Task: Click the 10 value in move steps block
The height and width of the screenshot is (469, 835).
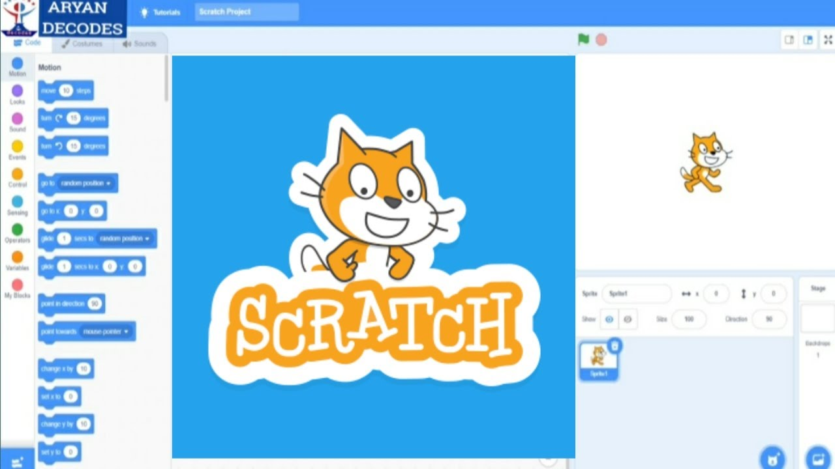Action: [66, 91]
